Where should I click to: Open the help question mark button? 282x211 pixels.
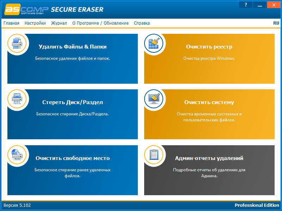click(245, 5)
